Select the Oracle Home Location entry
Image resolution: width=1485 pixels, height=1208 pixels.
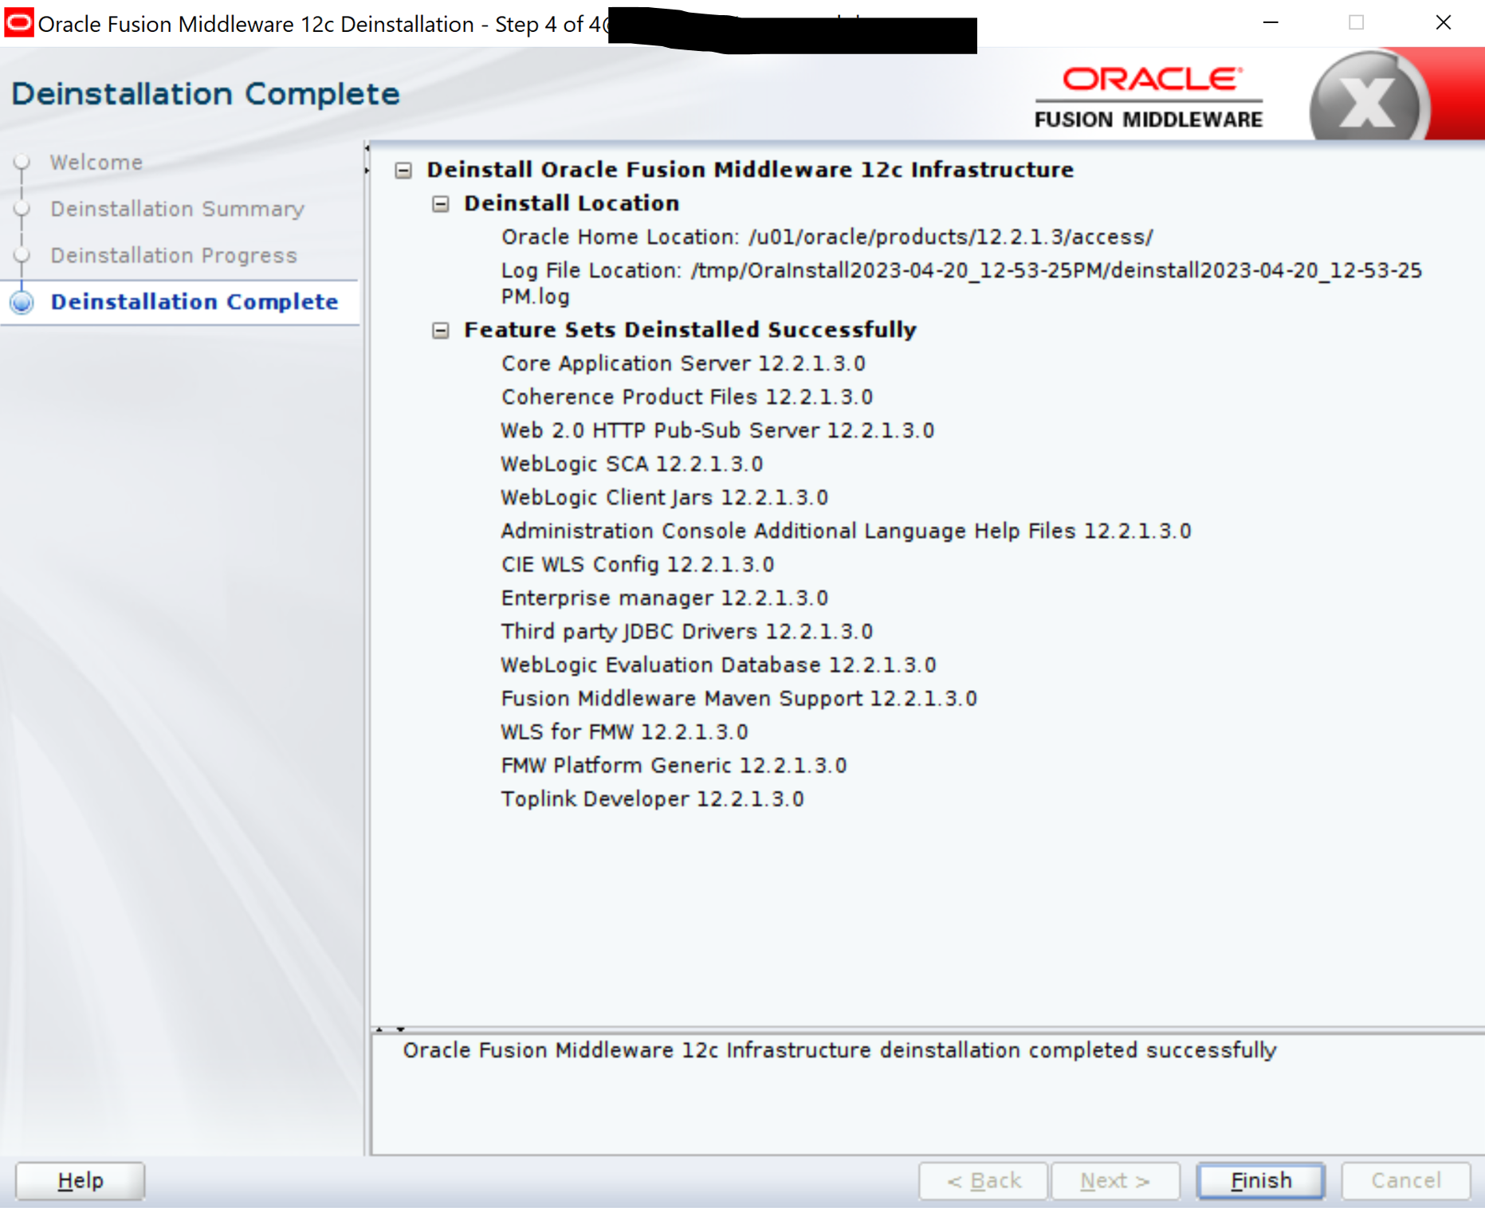pos(827,237)
